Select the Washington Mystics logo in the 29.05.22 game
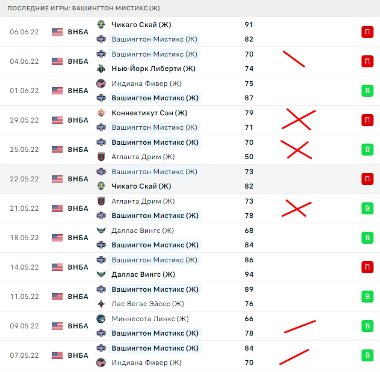 click(x=101, y=128)
